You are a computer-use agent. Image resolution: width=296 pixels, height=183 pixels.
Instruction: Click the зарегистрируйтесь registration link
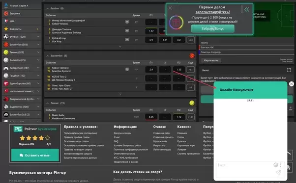click(x=212, y=12)
